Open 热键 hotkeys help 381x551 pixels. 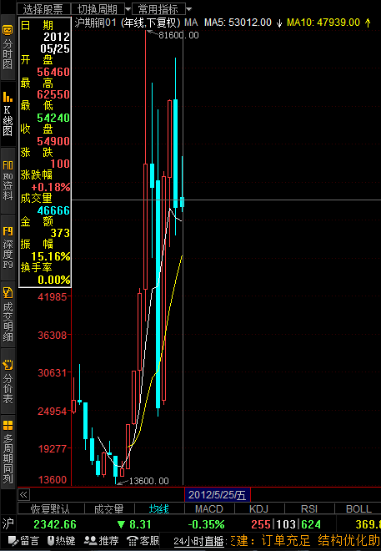(63, 541)
